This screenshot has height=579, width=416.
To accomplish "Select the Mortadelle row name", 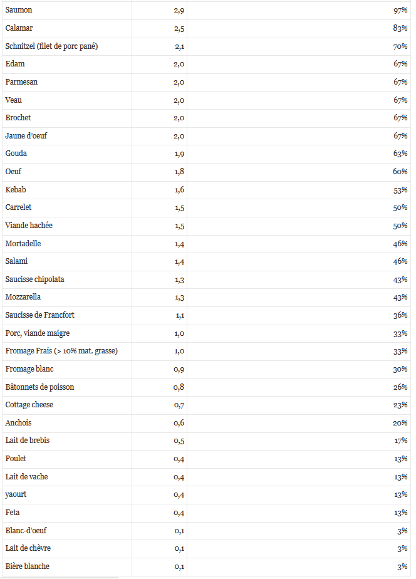I will pyautogui.click(x=23, y=243).
